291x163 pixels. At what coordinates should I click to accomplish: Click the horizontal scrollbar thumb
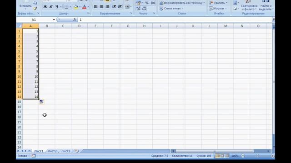[214, 151]
